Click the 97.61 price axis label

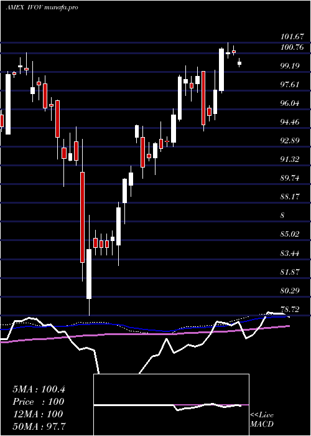tap(290, 85)
